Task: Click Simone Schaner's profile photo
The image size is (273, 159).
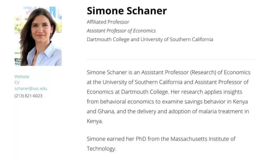Action: click(38, 36)
